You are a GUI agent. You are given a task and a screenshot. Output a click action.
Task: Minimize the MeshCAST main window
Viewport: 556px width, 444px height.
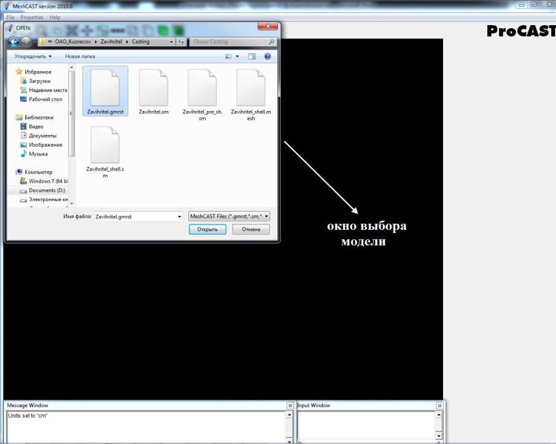522,5
